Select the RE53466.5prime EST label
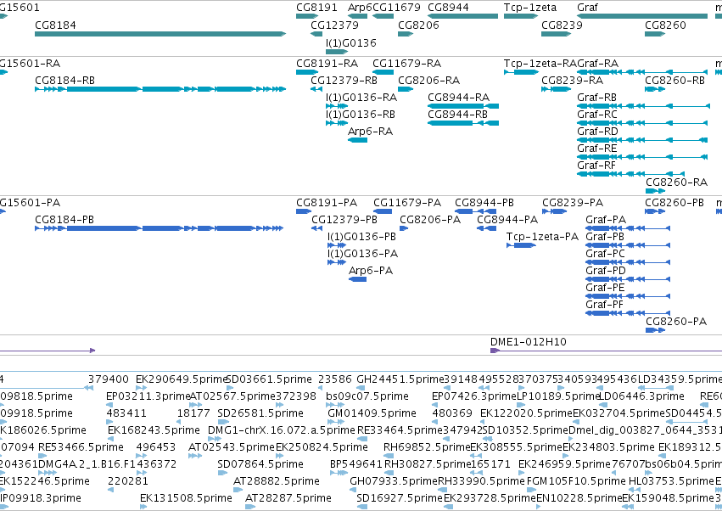The image size is (722, 511). click(81, 447)
